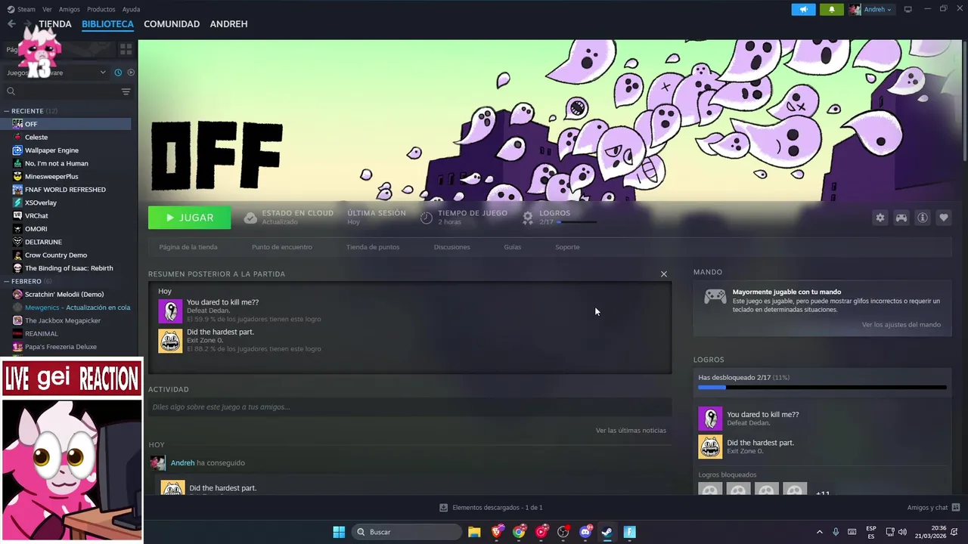This screenshot has height=544, width=968.
Task: Open game settings gear icon for OFF
Action: 880,218
